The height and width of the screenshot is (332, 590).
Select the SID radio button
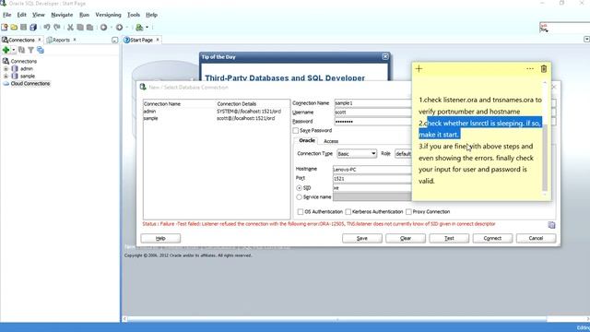[299, 188]
